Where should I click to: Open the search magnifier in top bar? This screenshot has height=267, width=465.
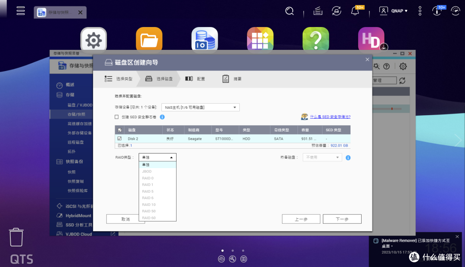tap(289, 11)
